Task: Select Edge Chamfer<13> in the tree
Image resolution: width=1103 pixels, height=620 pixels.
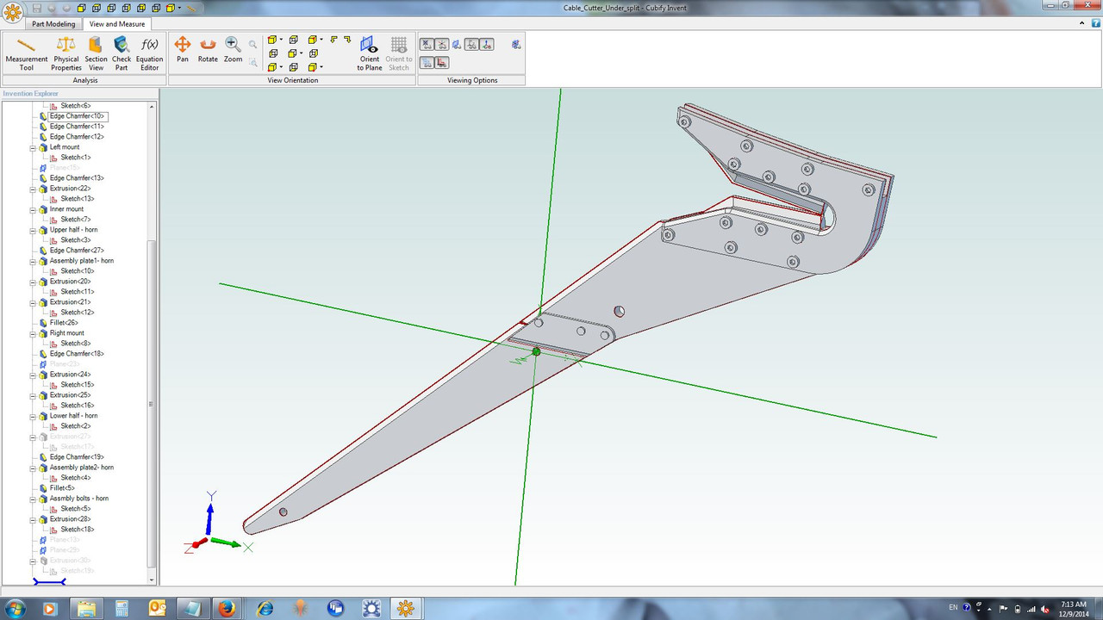Action: [77, 178]
